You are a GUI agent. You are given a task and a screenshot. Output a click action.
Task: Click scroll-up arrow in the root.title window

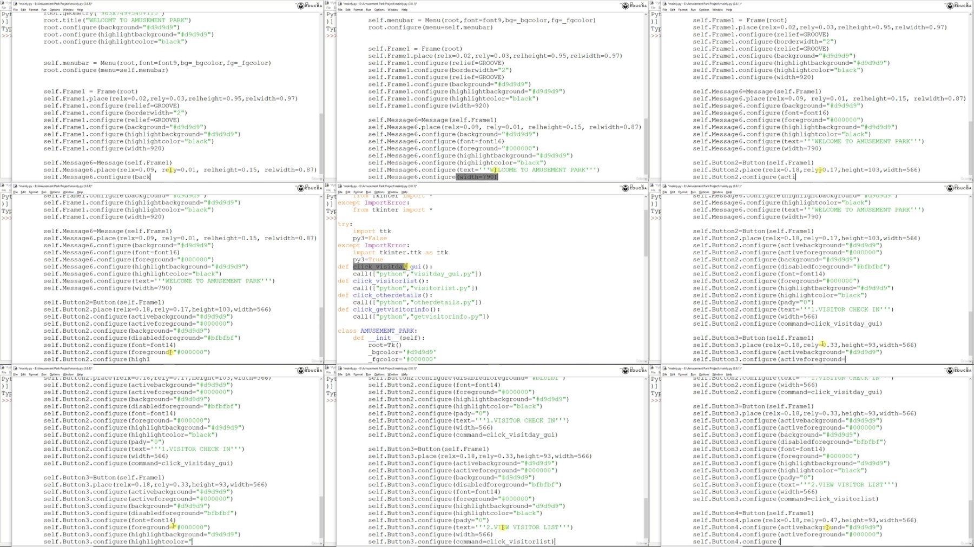coord(320,15)
